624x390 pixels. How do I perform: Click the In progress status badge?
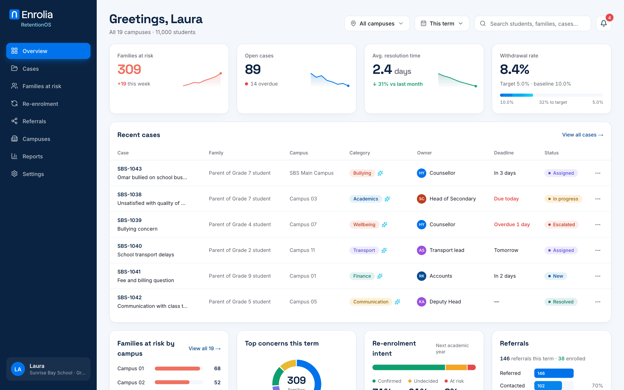tap(563, 199)
